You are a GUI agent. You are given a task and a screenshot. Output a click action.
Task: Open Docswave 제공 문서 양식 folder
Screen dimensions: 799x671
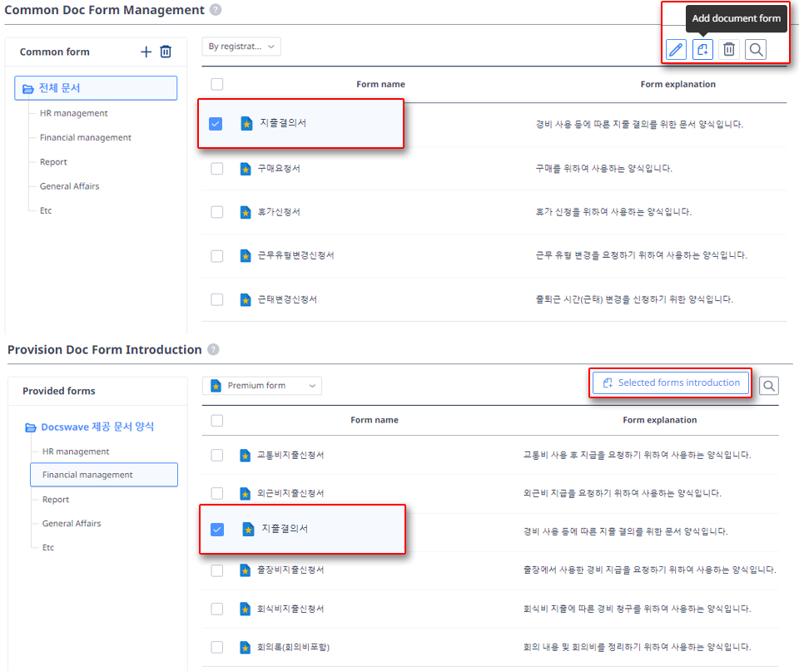[x=97, y=427]
